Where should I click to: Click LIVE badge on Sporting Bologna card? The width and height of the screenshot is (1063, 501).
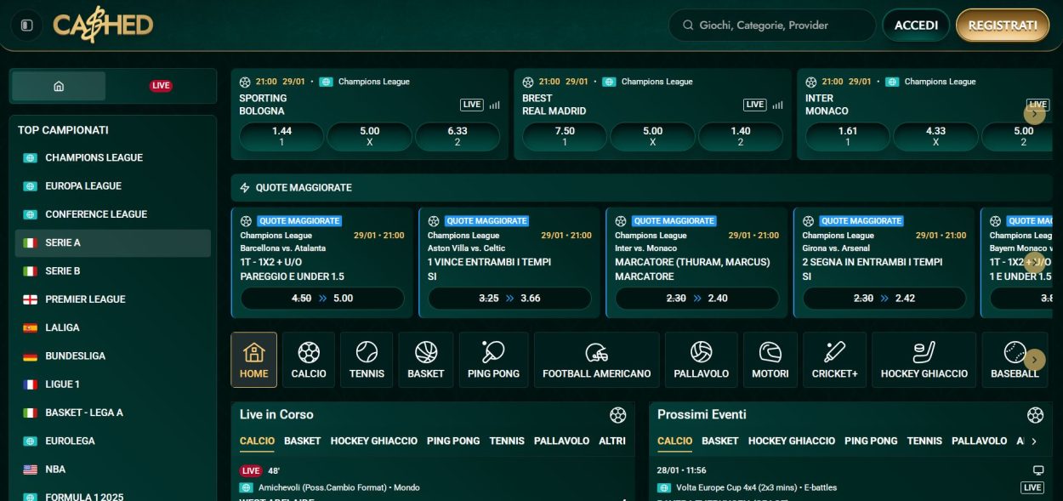pyautogui.click(x=472, y=105)
